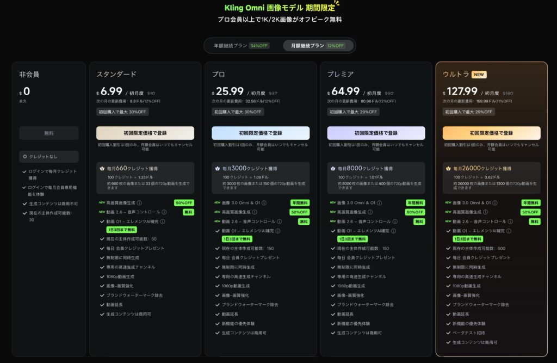
Task: Click the NEW badge beside ウルトラ title
Action: click(479, 75)
